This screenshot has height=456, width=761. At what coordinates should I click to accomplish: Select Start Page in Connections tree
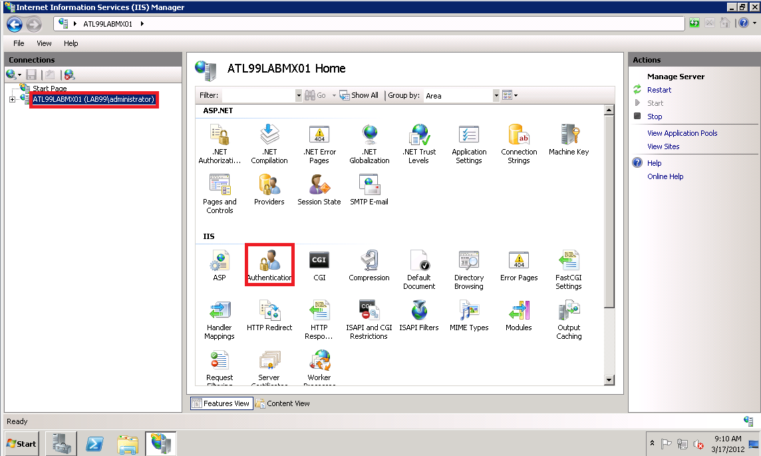pos(49,89)
